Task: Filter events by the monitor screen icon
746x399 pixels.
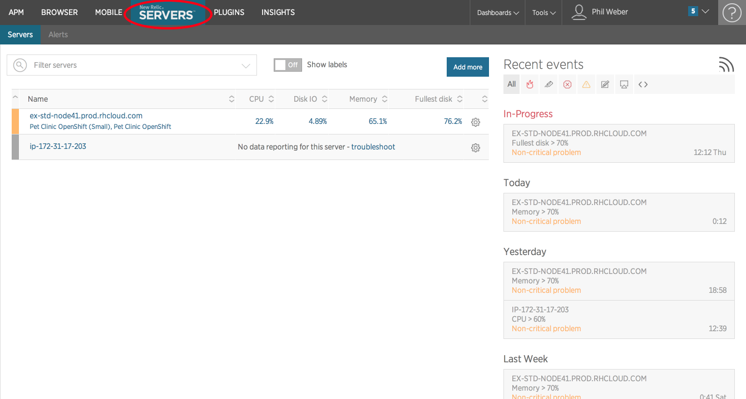Action: (624, 84)
